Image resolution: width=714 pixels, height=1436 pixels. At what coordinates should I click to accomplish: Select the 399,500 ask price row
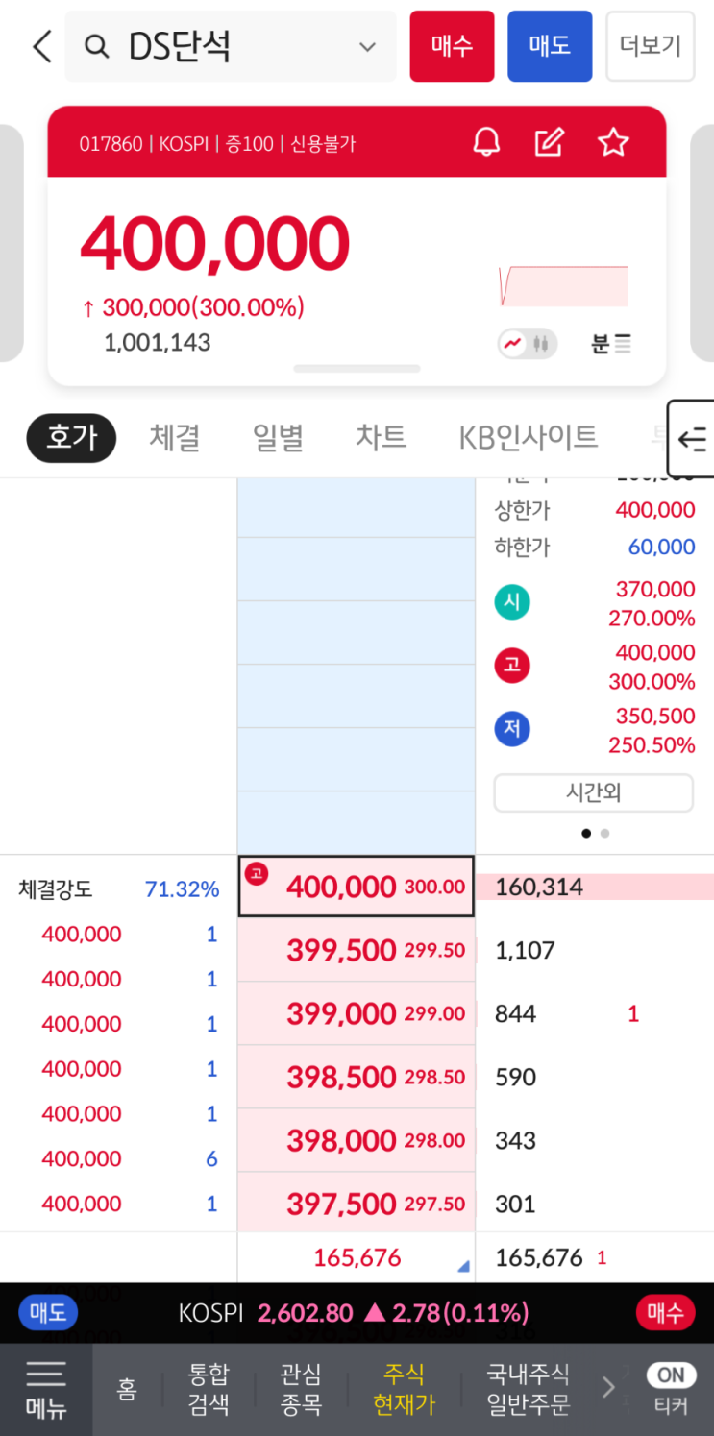click(357, 950)
